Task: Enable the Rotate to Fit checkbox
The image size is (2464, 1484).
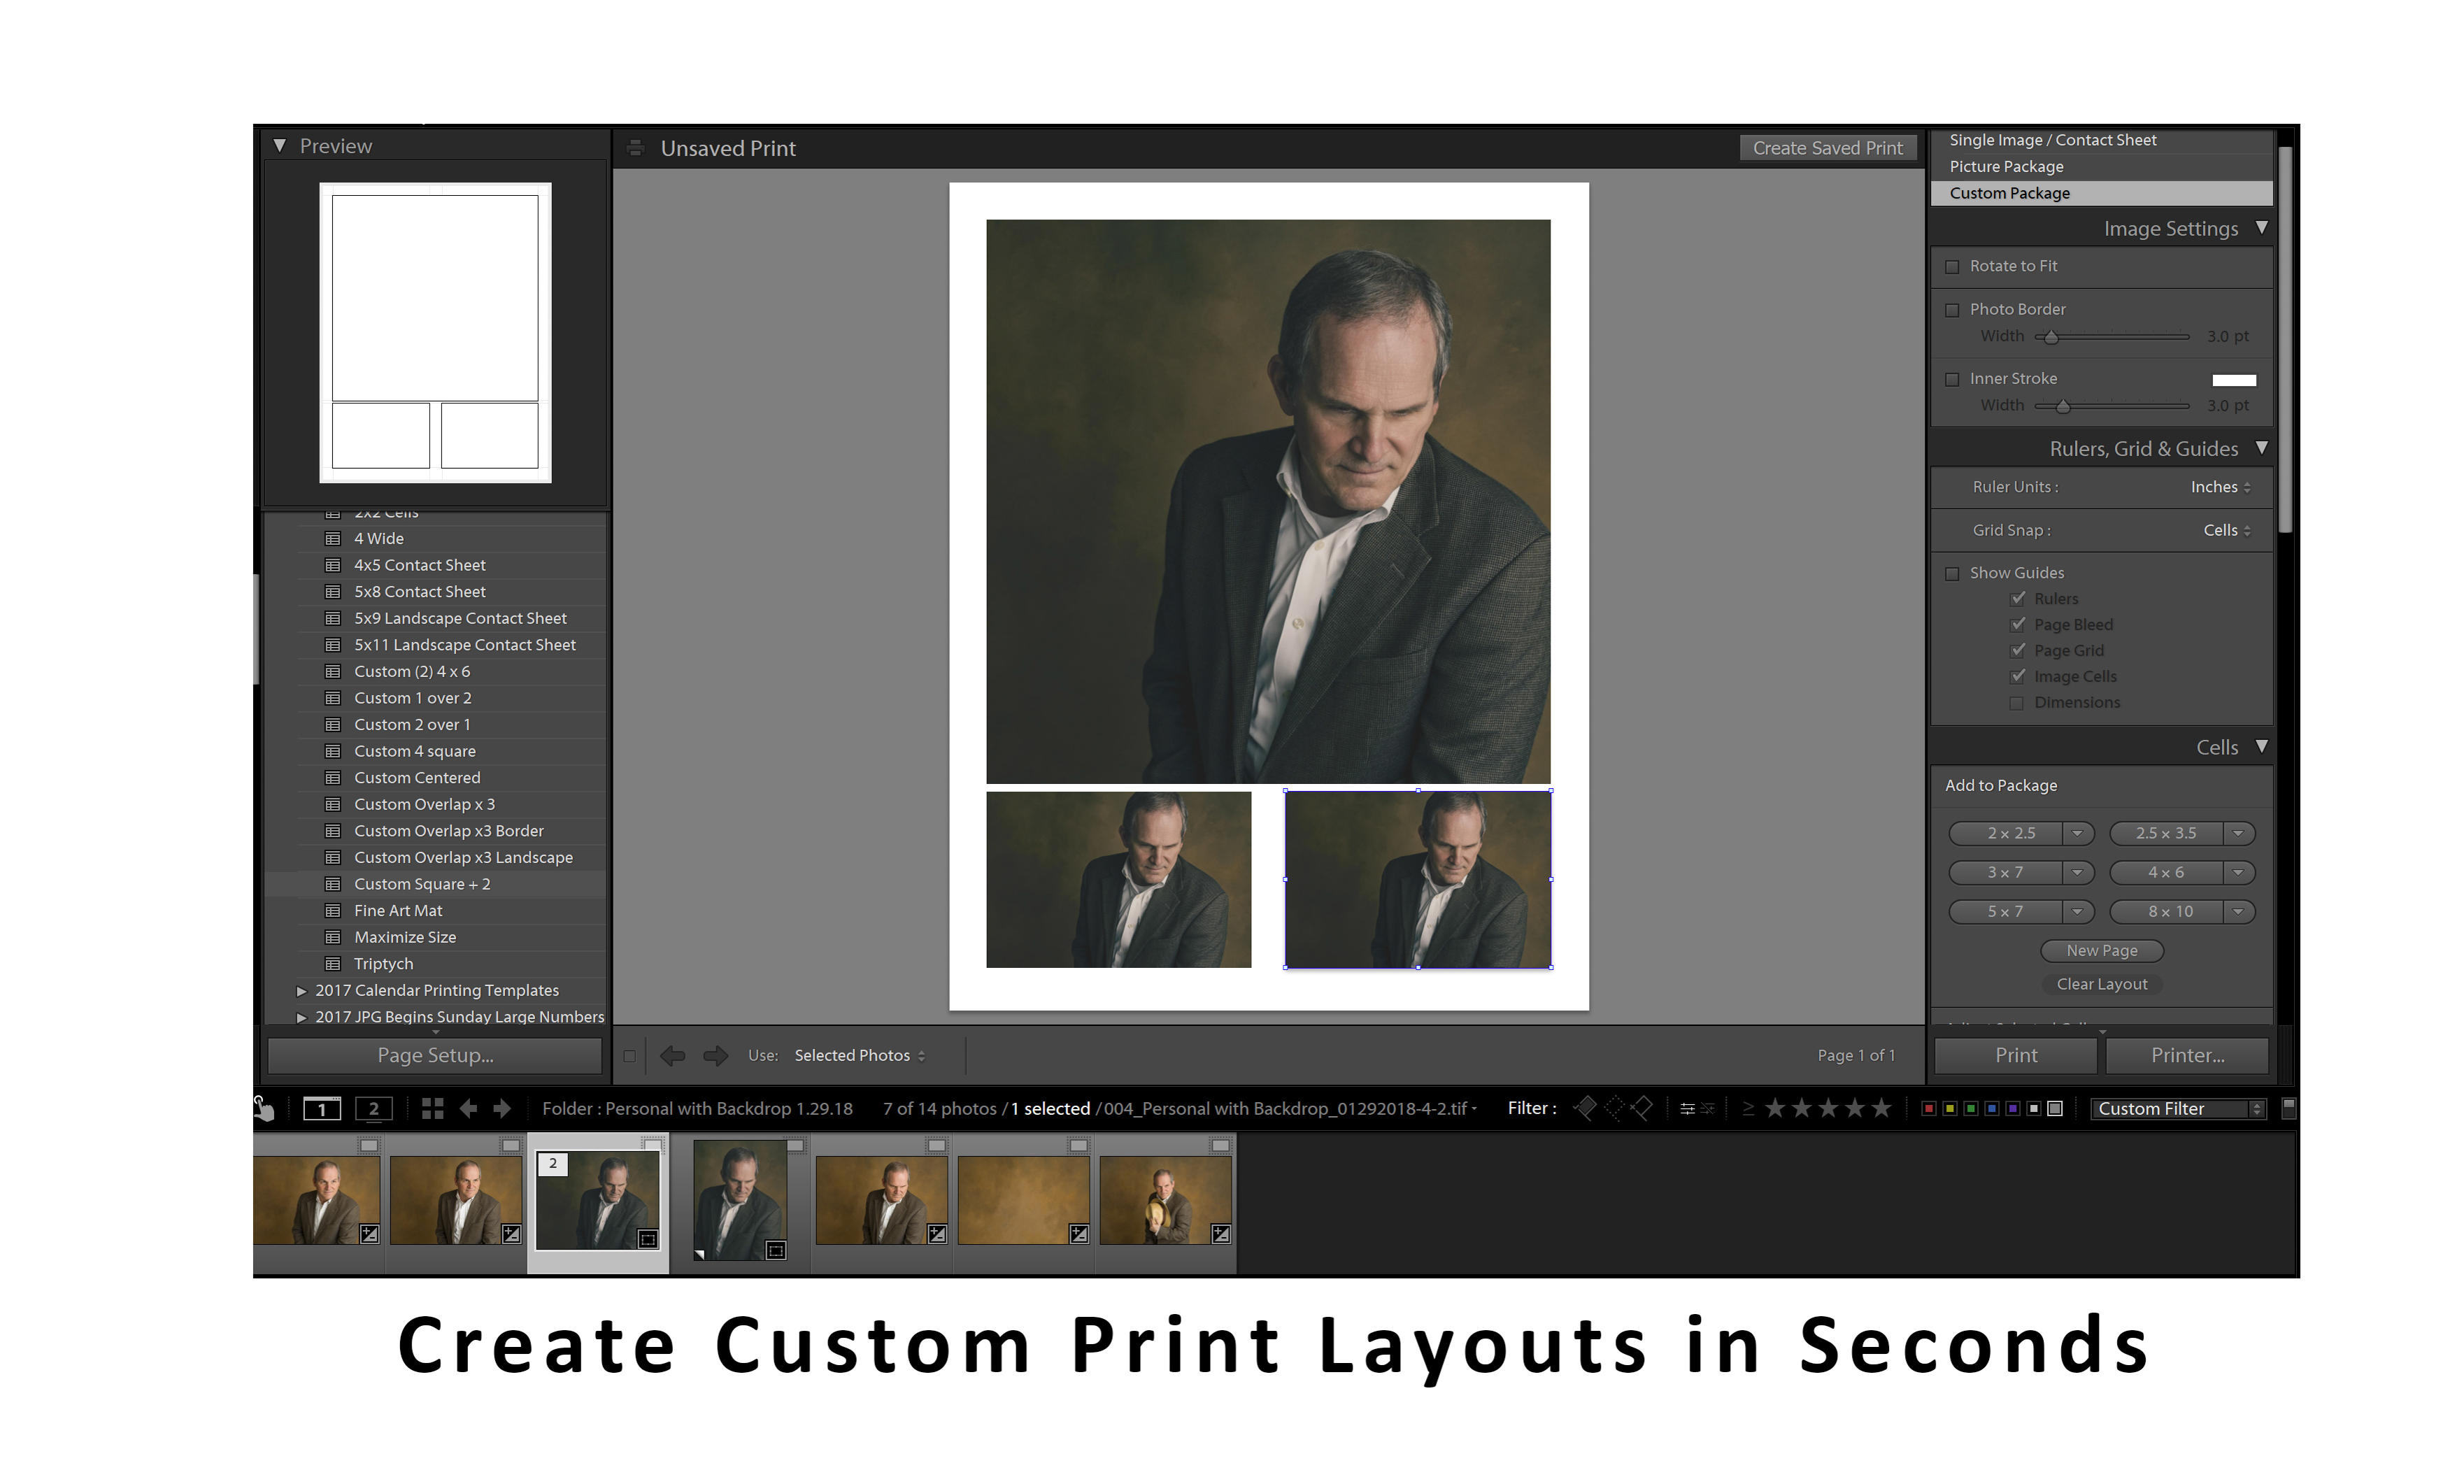Action: (x=1952, y=266)
